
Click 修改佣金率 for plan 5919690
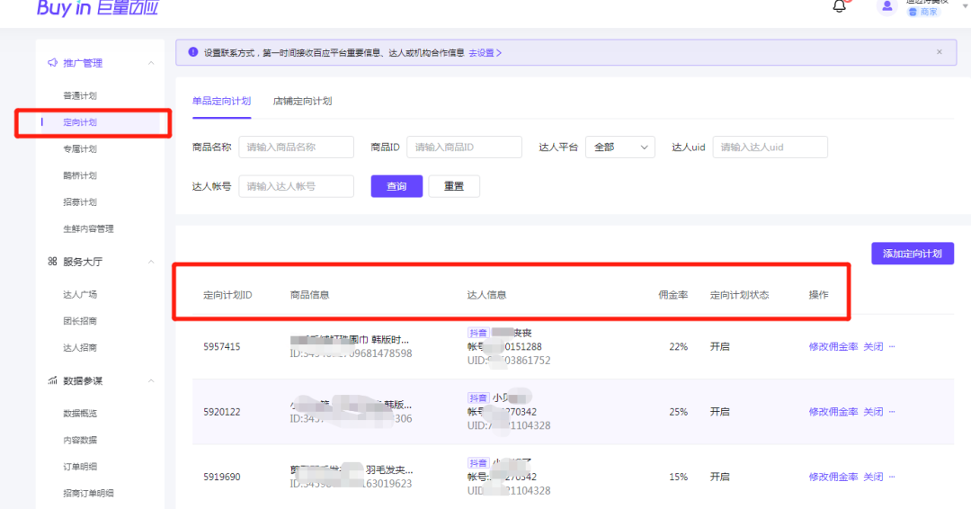tap(833, 477)
